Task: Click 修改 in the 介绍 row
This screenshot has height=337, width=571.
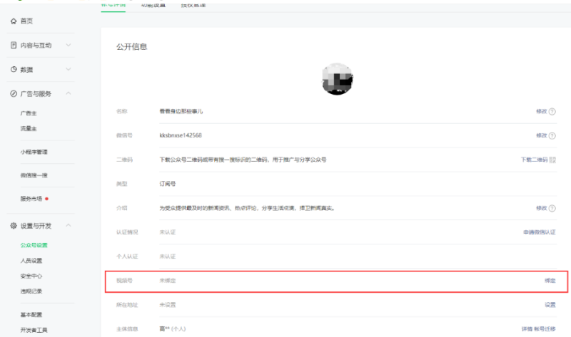Action: click(x=541, y=208)
